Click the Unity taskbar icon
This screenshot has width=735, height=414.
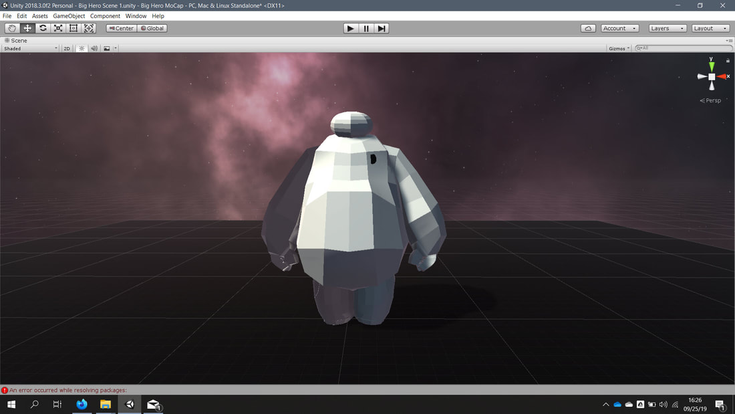point(130,404)
